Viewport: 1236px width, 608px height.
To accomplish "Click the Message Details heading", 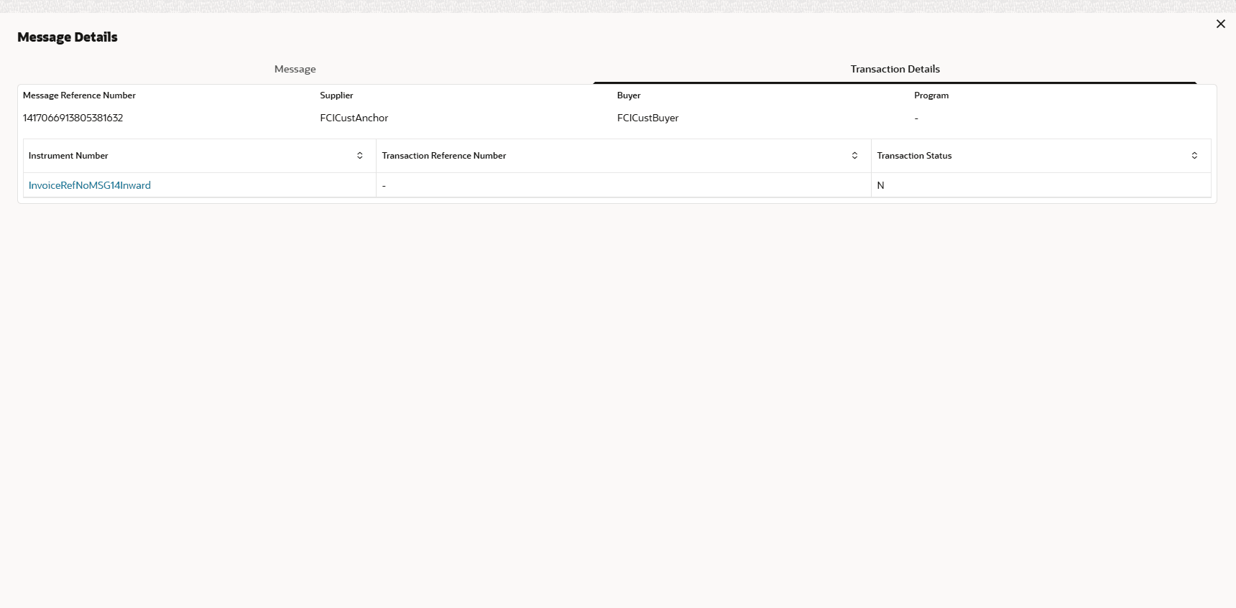I will pos(68,37).
